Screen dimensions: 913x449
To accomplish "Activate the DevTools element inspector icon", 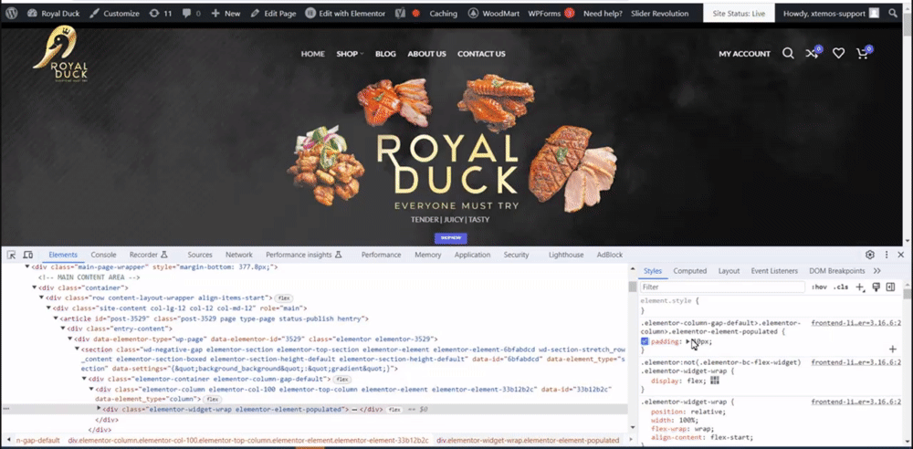I will [x=12, y=255].
